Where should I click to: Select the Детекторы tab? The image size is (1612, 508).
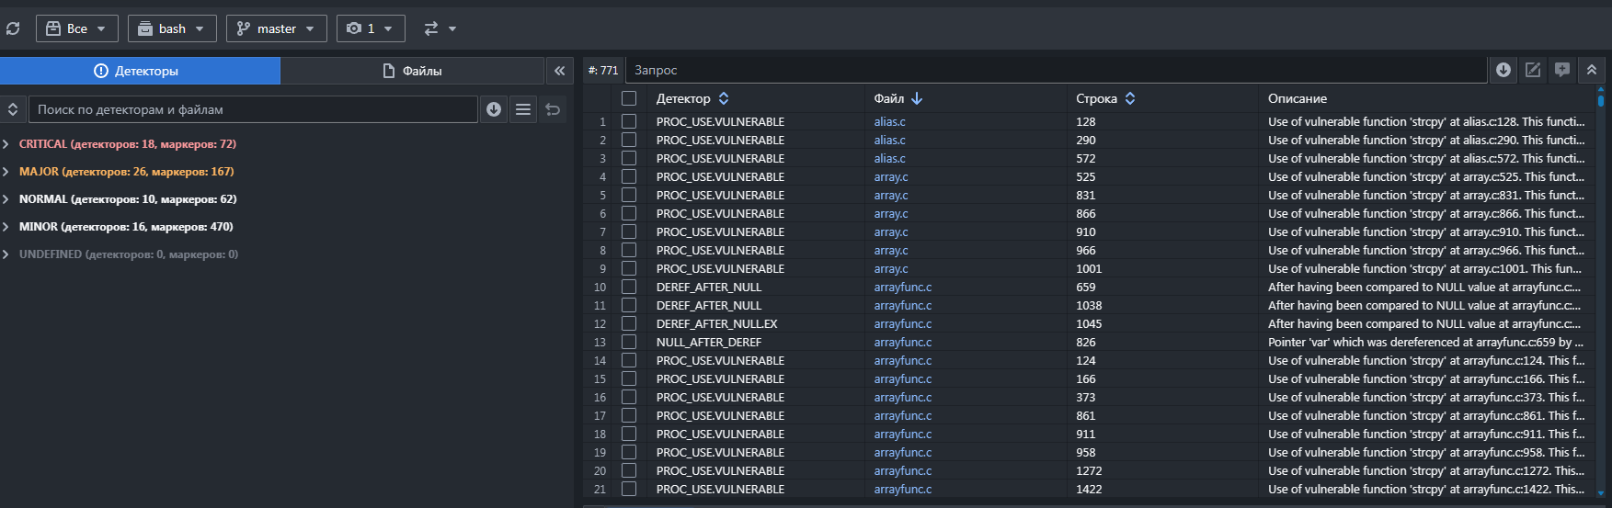click(x=140, y=71)
